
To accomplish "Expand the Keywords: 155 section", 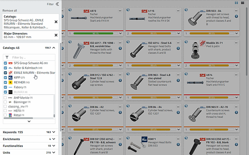I will tap(54, 132).
